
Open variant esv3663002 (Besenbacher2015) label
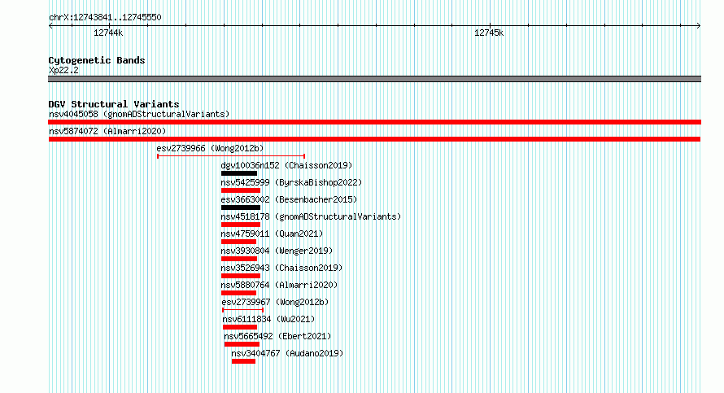(289, 199)
